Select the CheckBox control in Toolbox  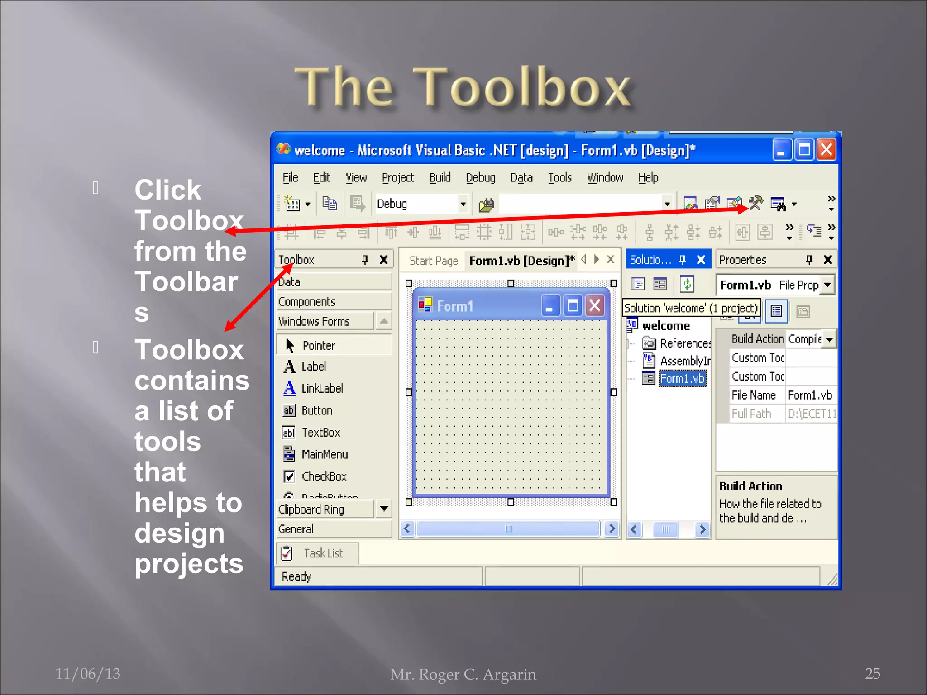pyautogui.click(x=324, y=476)
